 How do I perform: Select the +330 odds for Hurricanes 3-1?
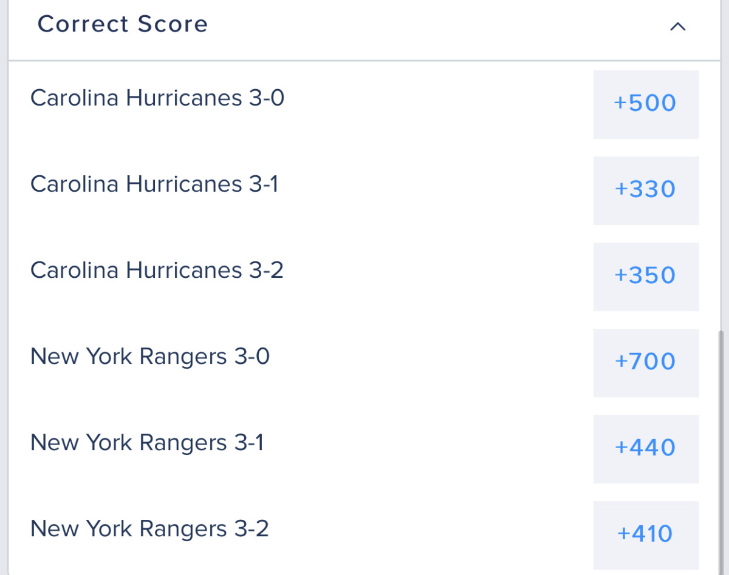coord(646,190)
